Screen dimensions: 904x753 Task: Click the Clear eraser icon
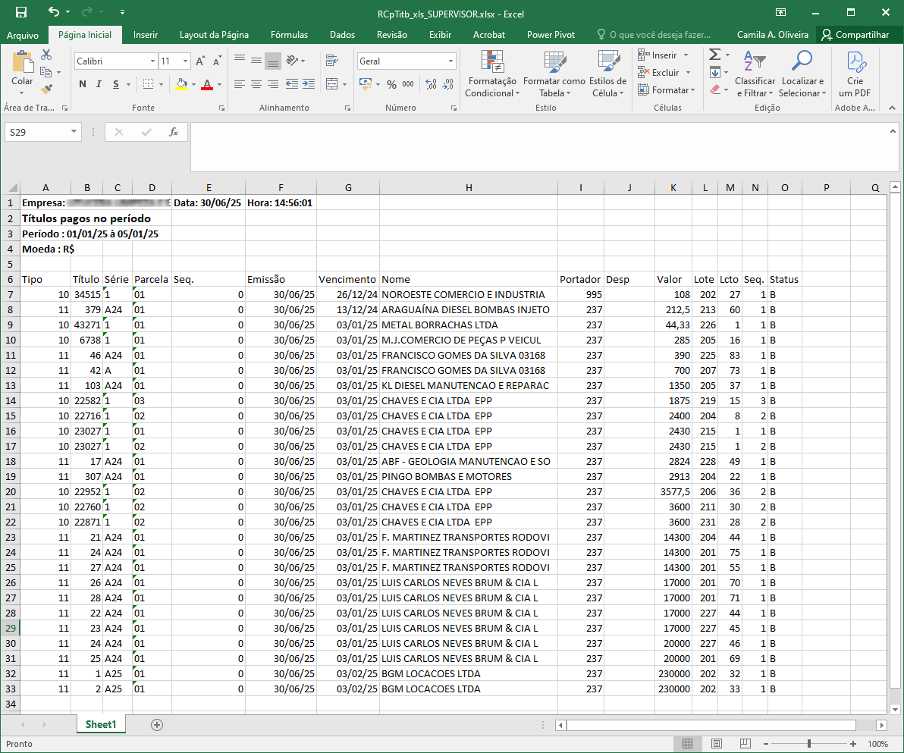click(715, 89)
